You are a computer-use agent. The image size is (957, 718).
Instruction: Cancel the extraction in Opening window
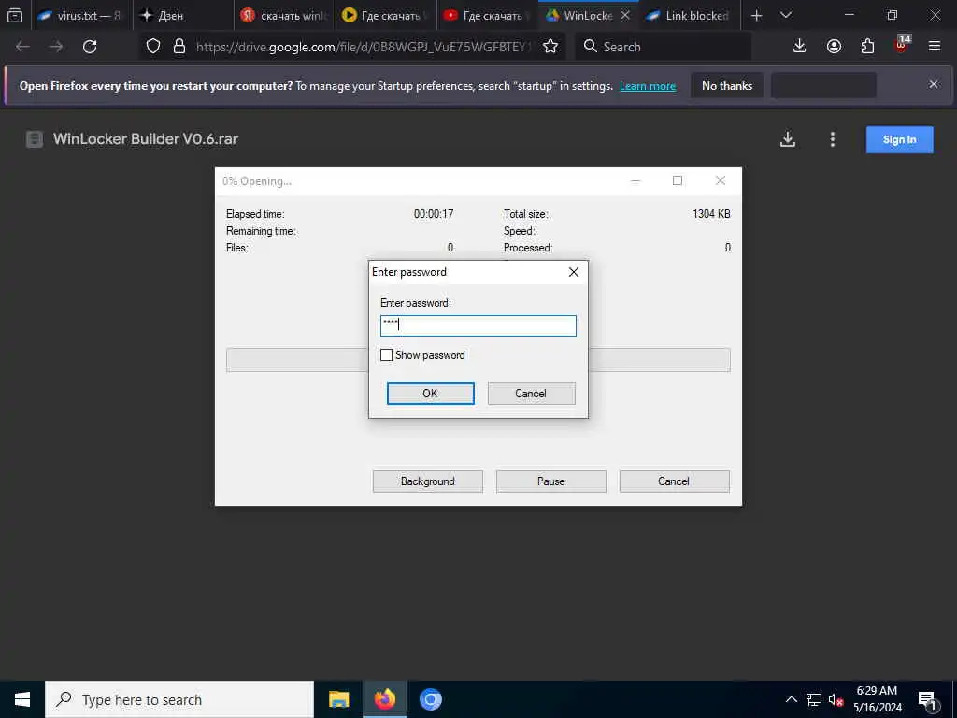pos(674,481)
